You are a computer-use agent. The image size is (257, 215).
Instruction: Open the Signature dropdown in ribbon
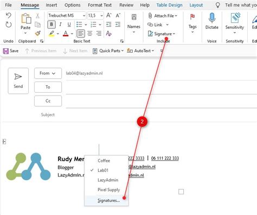tap(162, 34)
